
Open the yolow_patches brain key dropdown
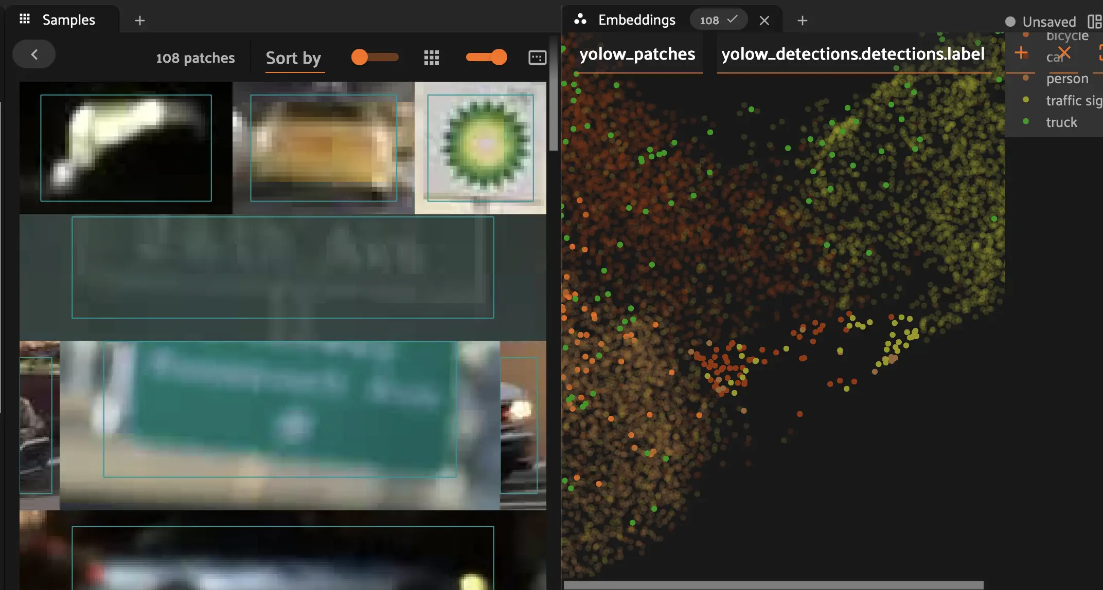pos(637,54)
